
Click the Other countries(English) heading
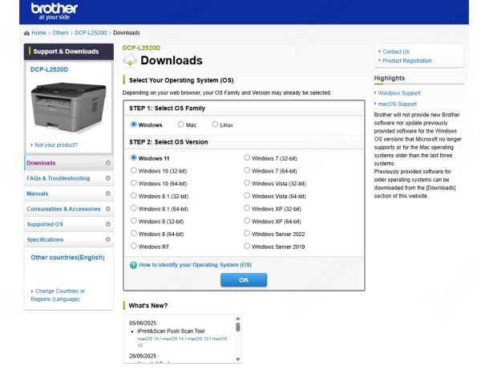67,258
